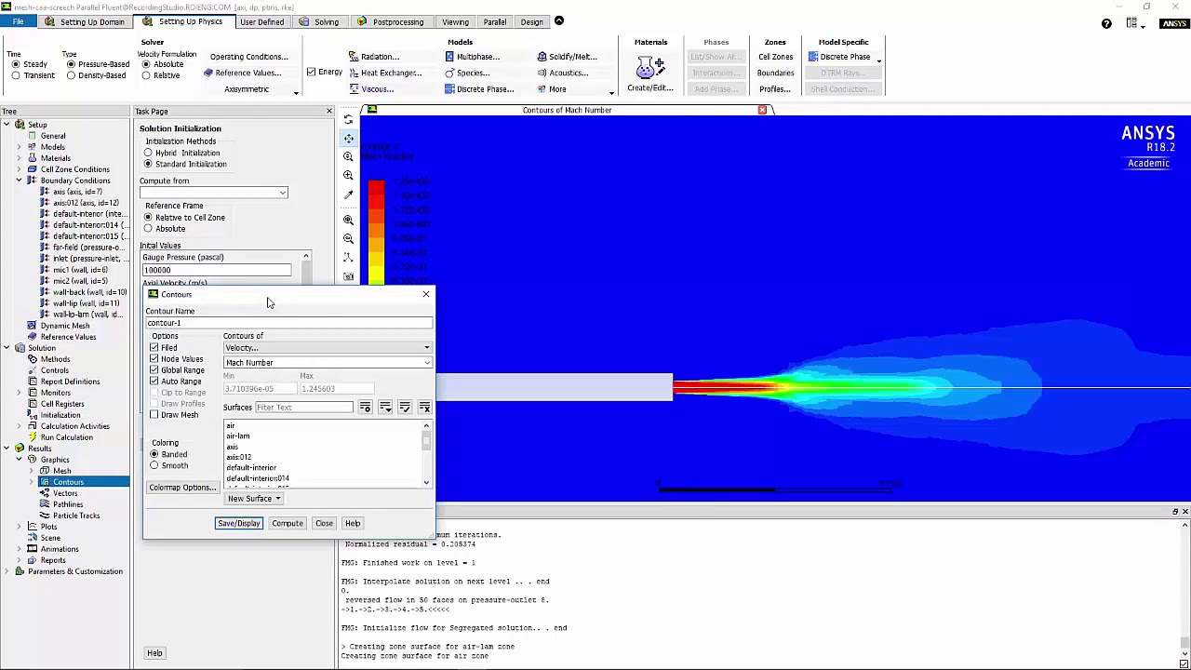This screenshot has height=670, width=1191.
Task: Open the Setting Up Domain tab
Action: tap(85, 21)
